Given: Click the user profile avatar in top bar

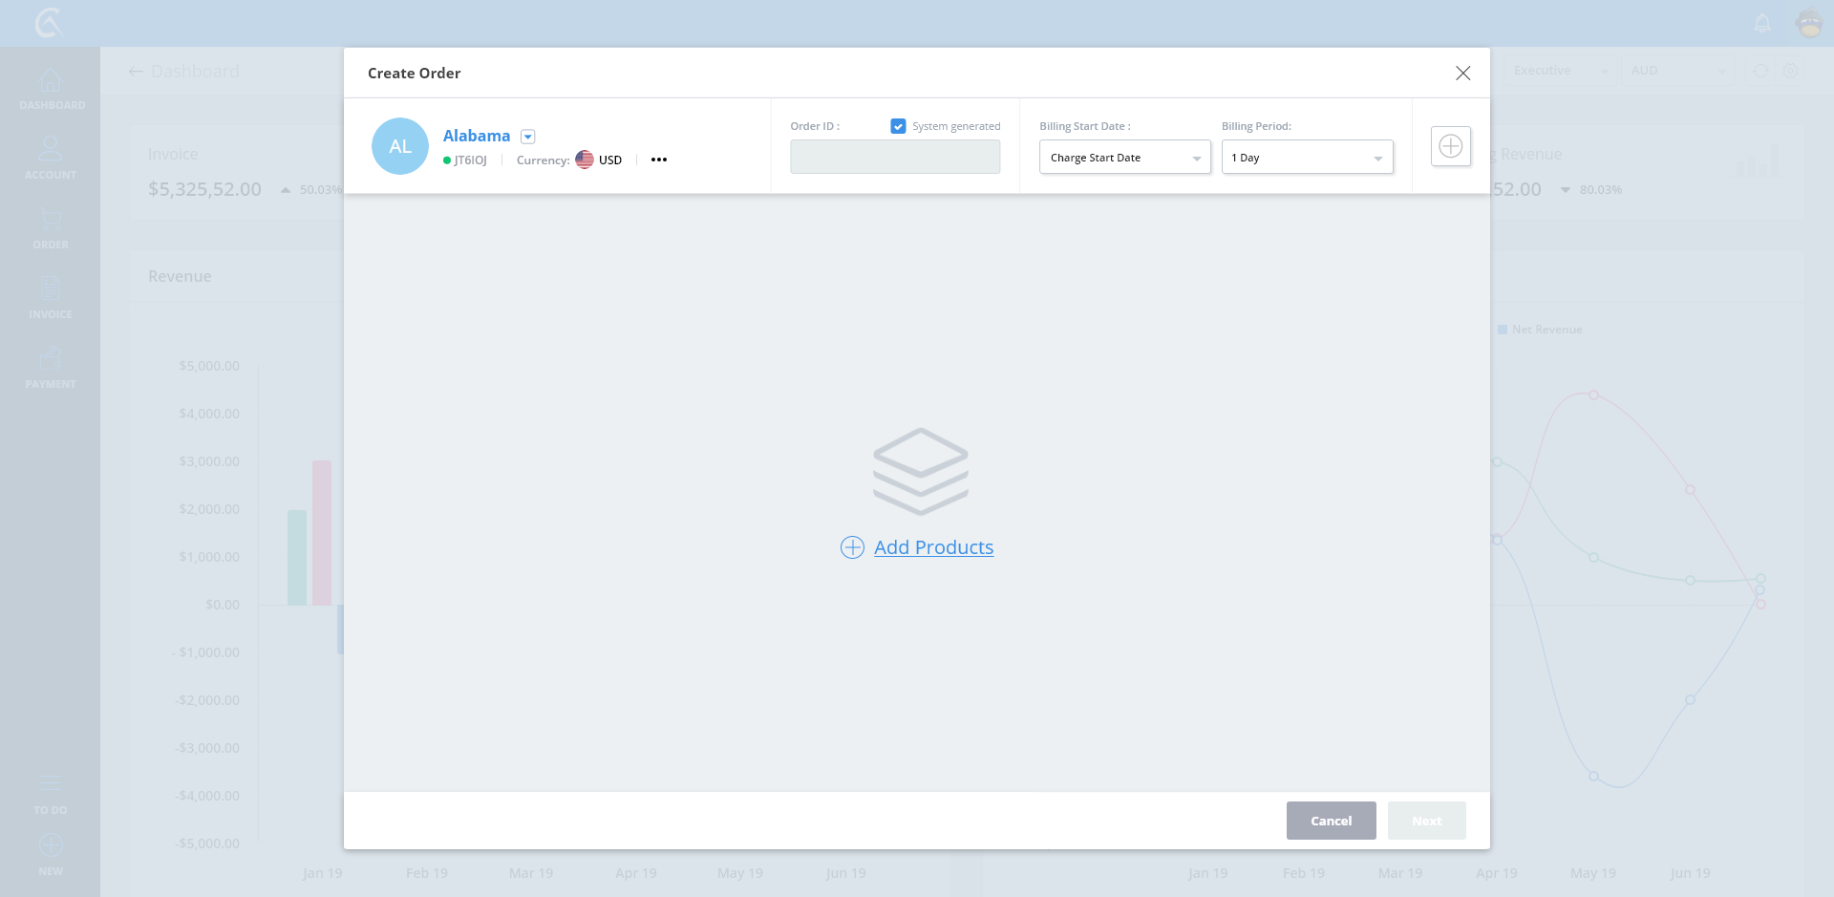Looking at the screenshot, I should point(1809,23).
